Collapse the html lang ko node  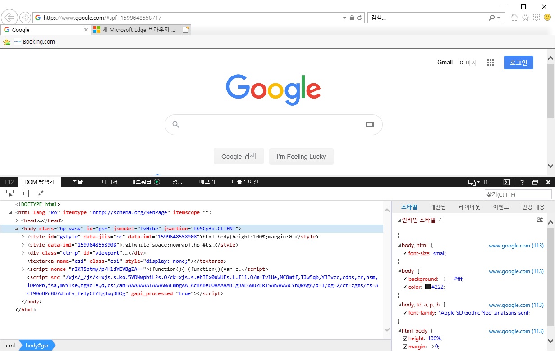pyautogui.click(x=11, y=212)
